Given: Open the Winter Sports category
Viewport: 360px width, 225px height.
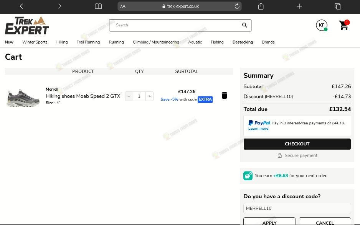Looking at the screenshot, I should coord(35,42).
